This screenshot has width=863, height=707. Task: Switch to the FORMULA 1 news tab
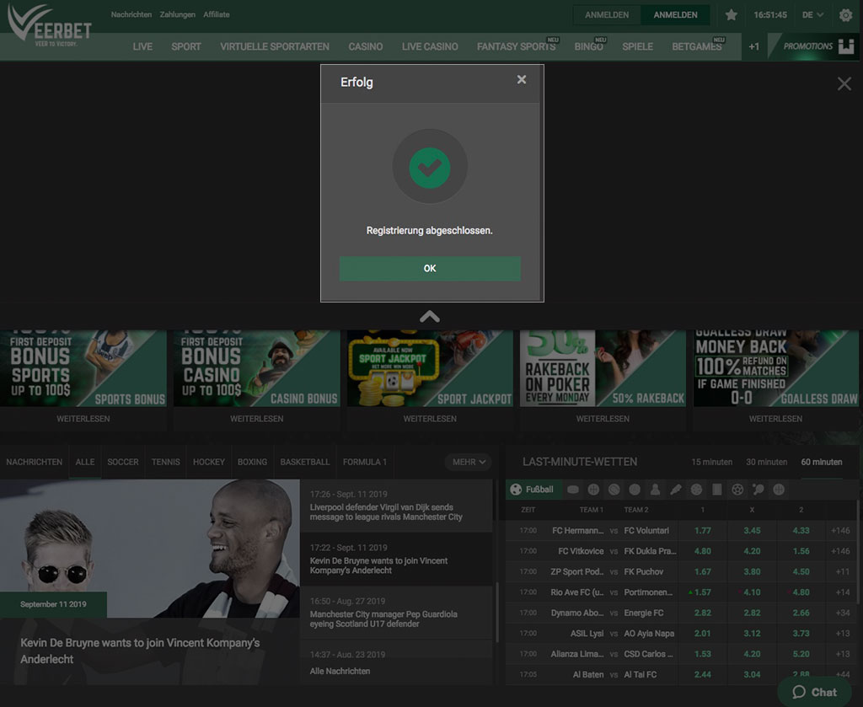(365, 462)
